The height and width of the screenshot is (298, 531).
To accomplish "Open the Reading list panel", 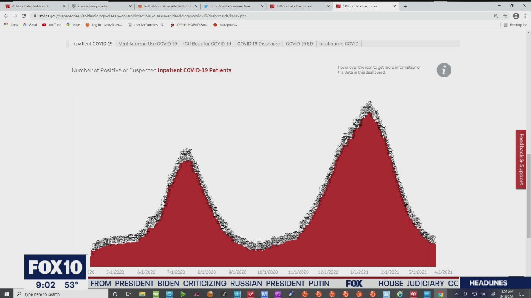I will click(515, 25).
